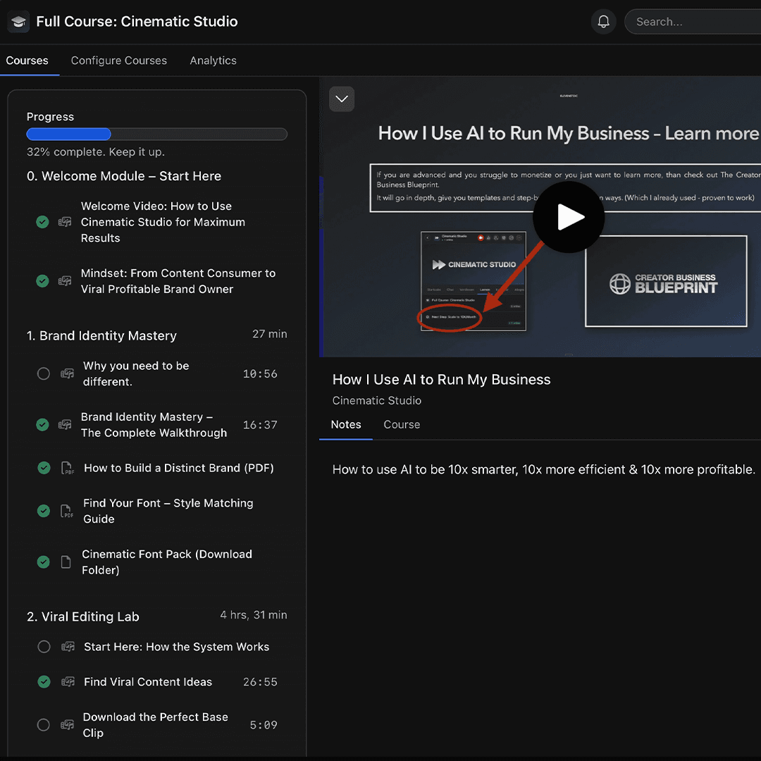Open the Notes tab below the video title
This screenshot has height=761, width=761.
346,424
